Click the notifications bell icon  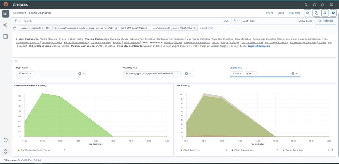click(x=323, y=5)
